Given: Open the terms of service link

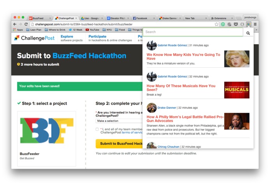Looking at the screenshot, I should coord(132,133).
